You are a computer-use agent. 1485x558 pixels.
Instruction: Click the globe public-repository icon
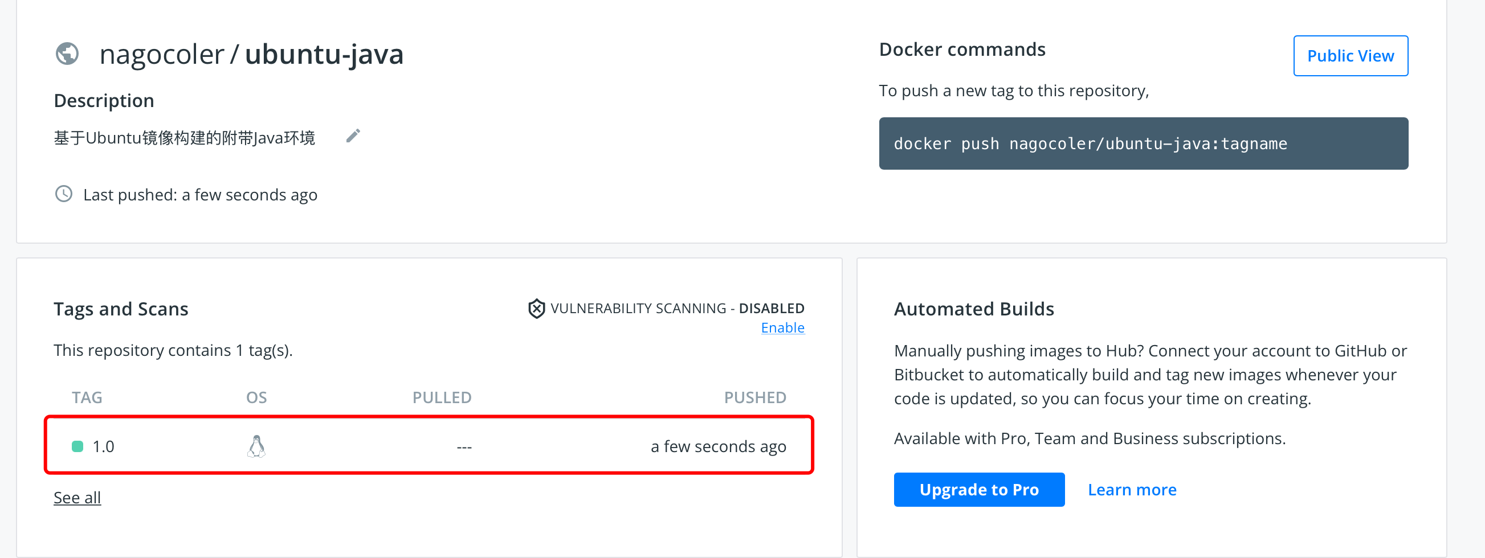point(67,54)
